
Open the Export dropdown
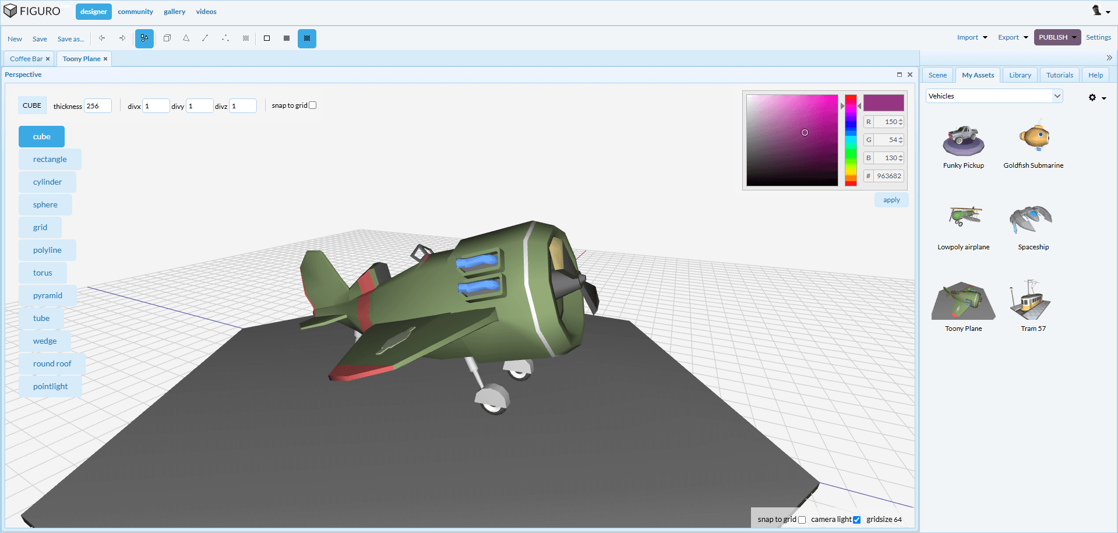pyautogui.click(x=1013, y=37)
